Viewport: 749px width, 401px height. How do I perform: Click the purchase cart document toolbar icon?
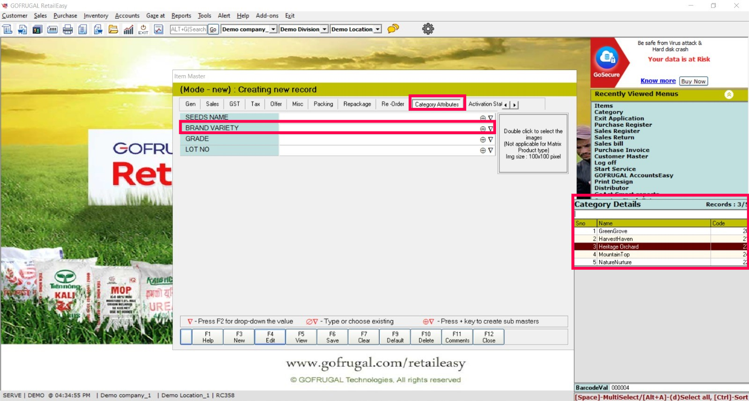(x=98, y=29)
